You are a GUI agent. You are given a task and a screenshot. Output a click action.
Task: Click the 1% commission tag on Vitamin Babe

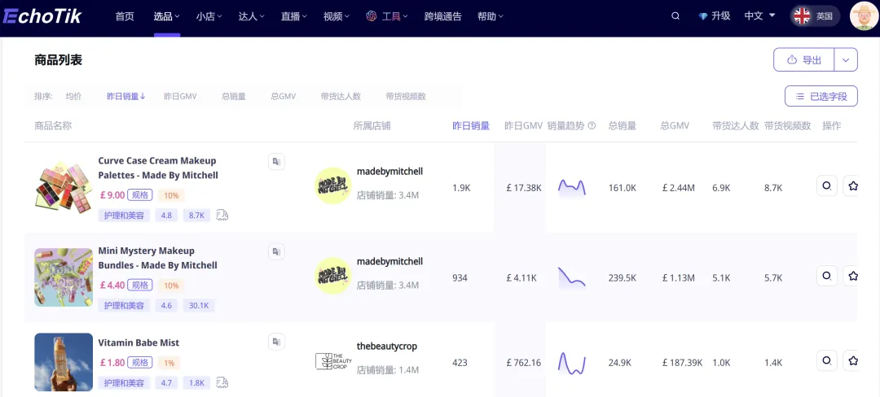[x=169, y=363]
